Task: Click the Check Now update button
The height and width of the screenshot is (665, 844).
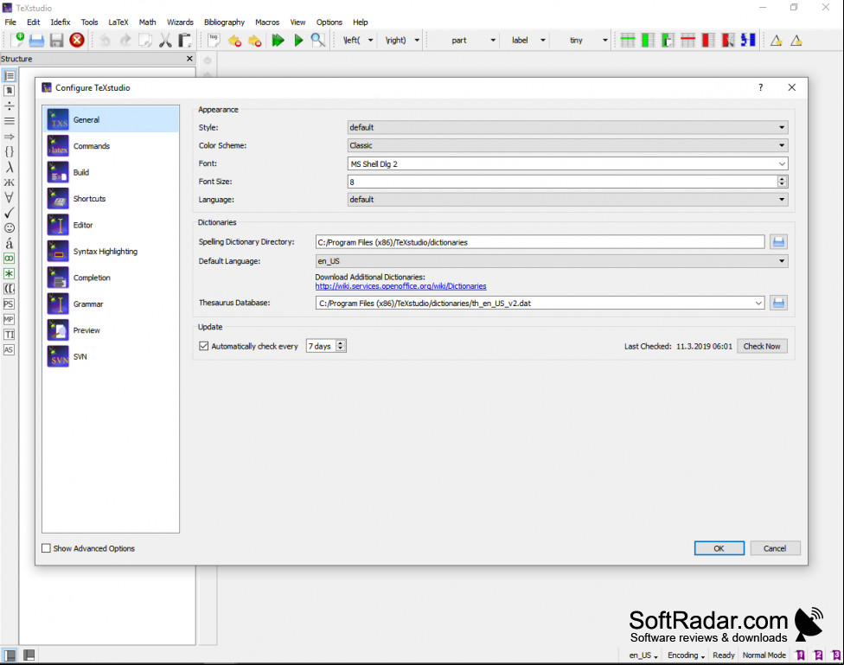Action: point(762,346)
